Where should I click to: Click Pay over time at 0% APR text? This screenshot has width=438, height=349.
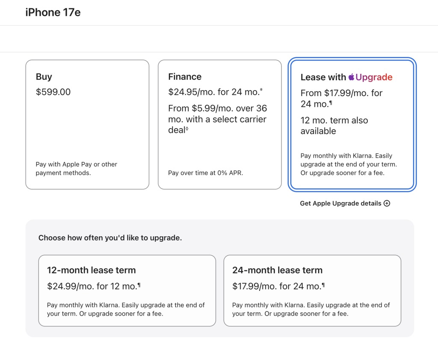(x=206, y=173)
